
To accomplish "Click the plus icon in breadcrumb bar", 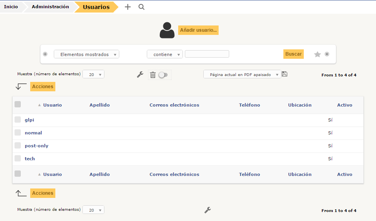I will [128, 7].
